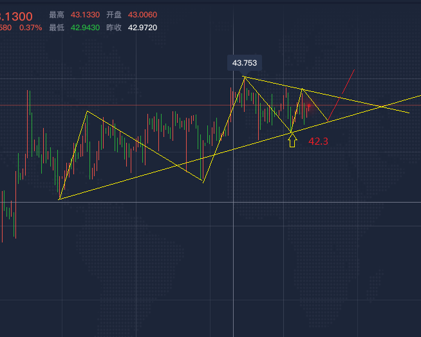The image size is (421, 337).
Task: Click the 43.753 high price tooltip
Action: pos(244,63)
